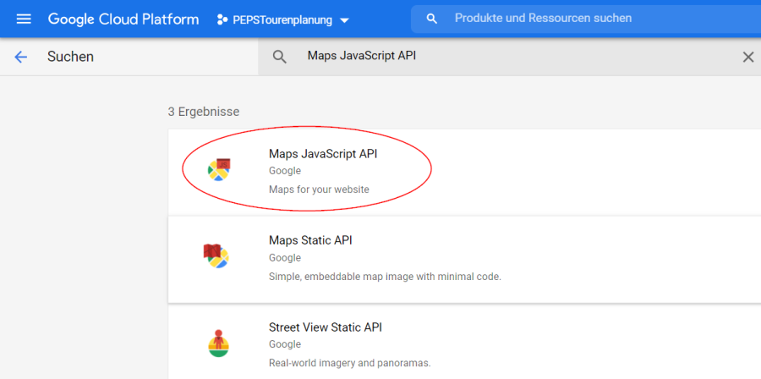
Task: Open the PEPSTourenplanung project dropdown
Action: [x=282, y=19]
